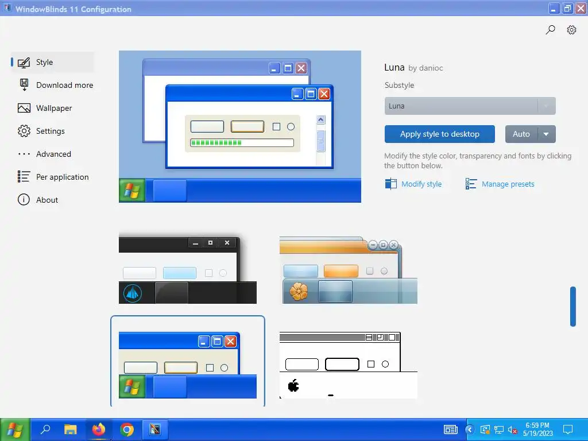Screen dimensions: 588x441
Task: Launch Firefox from the taskbar
Action: pos(99,430)
